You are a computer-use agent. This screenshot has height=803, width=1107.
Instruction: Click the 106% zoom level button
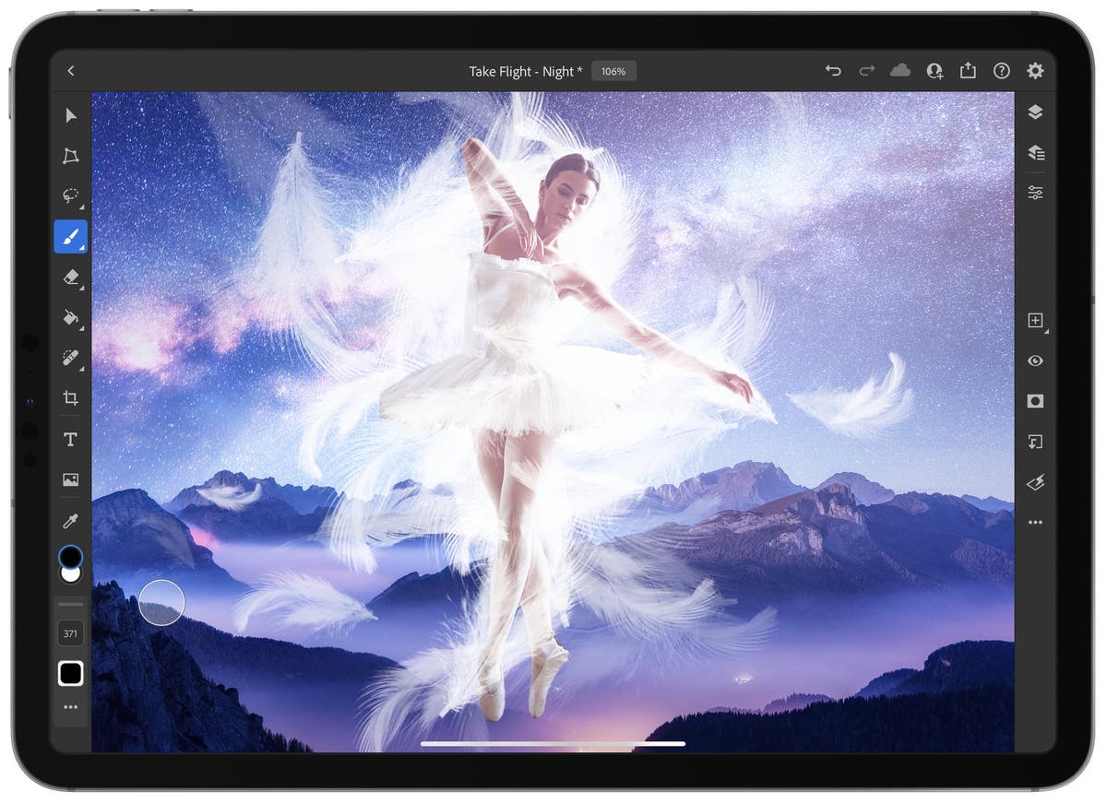(613, 71)
